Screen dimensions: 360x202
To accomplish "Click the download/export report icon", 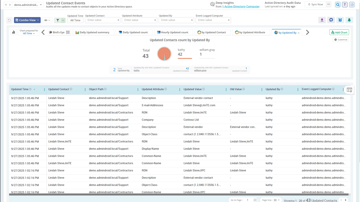I will [322, 20].
